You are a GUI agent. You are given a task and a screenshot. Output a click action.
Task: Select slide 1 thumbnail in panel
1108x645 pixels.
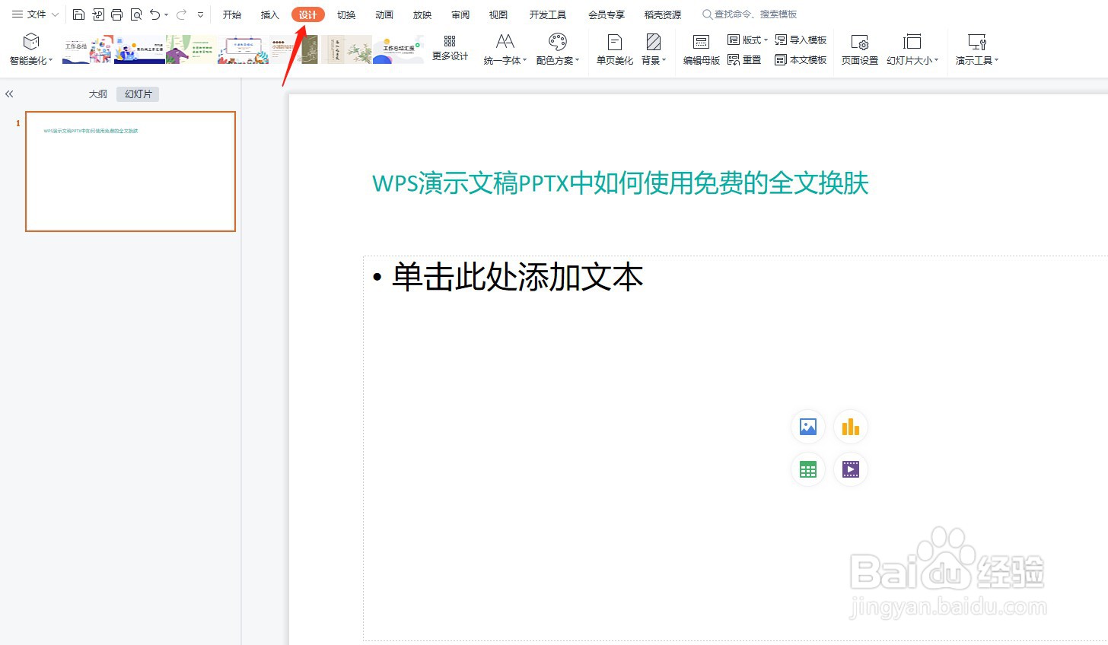point(130,171)
